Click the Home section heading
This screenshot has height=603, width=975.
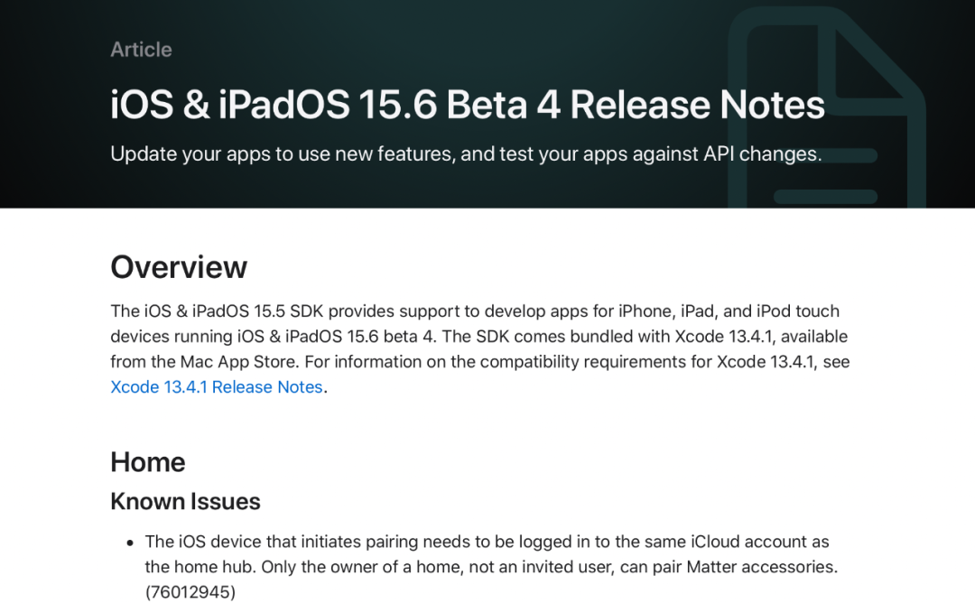click(x=148, y=462)
